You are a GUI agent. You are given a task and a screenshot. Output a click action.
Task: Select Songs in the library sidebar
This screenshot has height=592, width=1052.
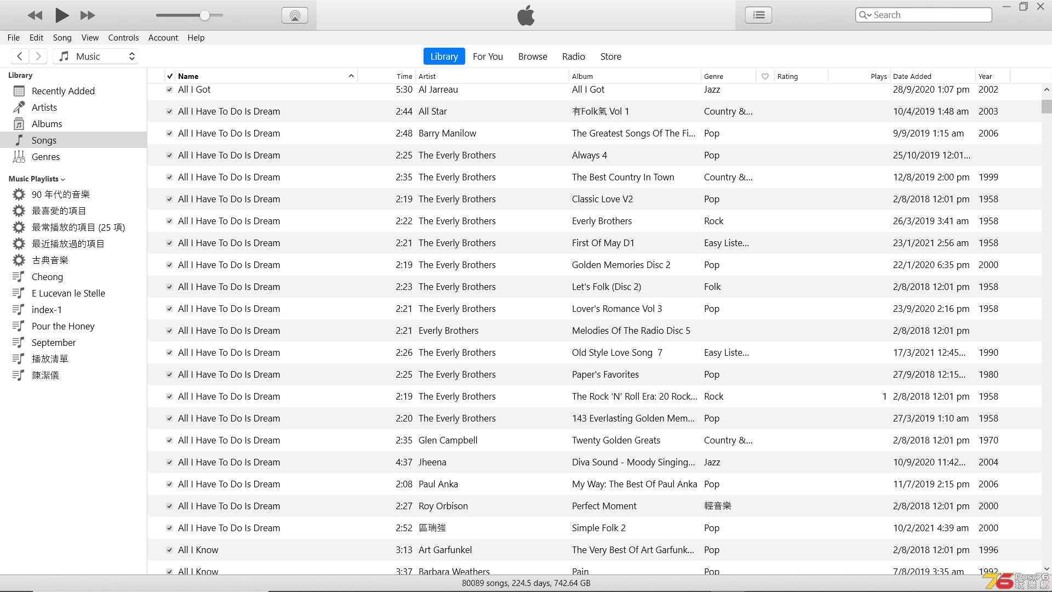click(x=73, y=140)
